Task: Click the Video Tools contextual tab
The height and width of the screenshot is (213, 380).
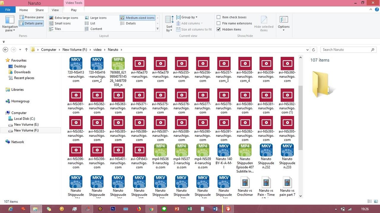Action: 74,3
